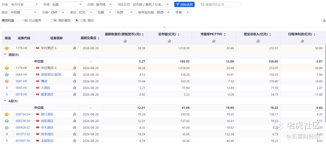Open chart icon beside 君亭酒店
The width and height of the screenshot is (326, 144).
(75, 134)
